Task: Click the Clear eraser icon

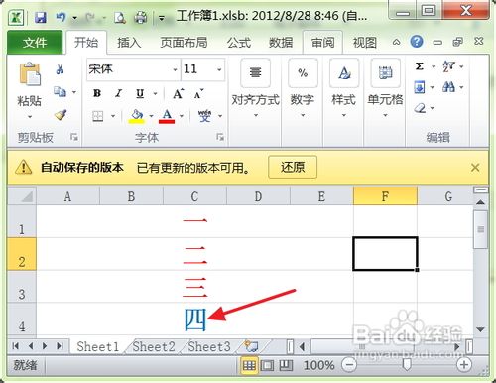Action: (420, 108)
